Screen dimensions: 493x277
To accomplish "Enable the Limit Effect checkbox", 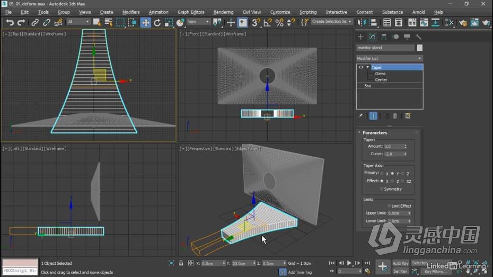I will point(389,205).
